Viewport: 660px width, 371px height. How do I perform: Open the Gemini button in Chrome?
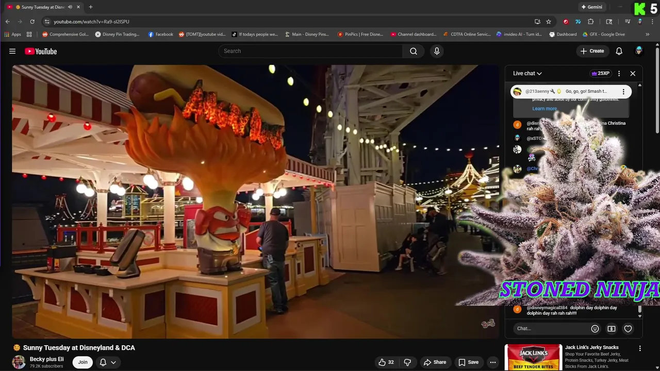coord(591,7)
